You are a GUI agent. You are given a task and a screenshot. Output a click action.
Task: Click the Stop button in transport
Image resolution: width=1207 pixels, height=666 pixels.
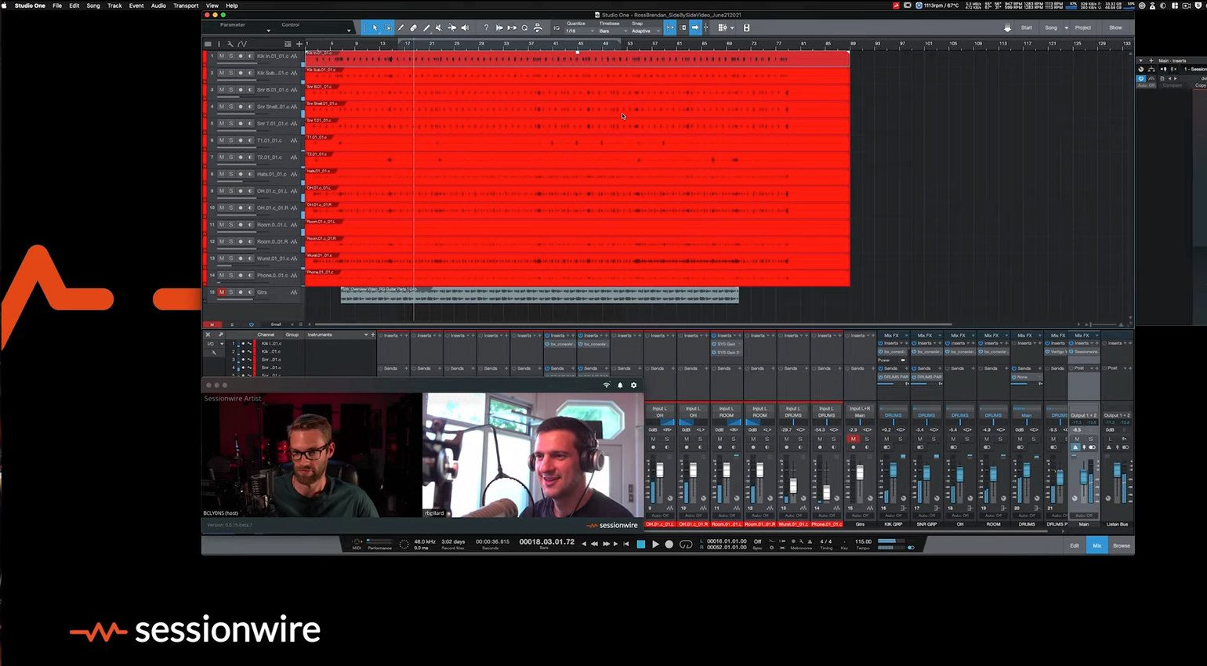coord(640,544)
